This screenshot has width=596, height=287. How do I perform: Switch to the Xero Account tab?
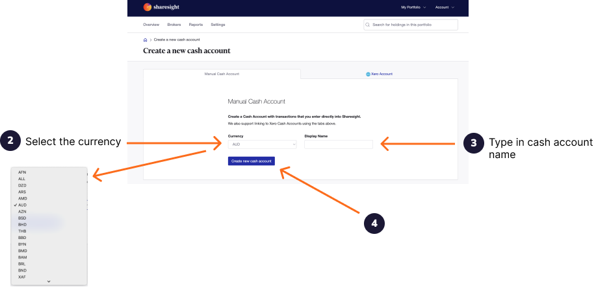[x=380, y=74]
